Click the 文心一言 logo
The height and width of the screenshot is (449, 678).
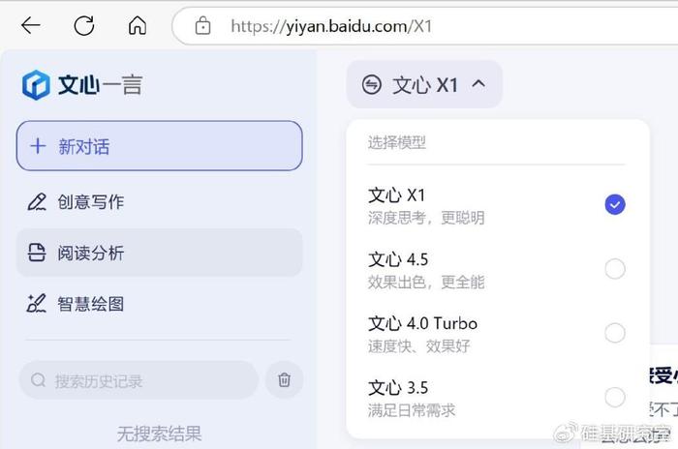(x=82, y=85)
